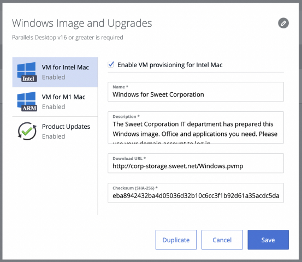Viewport: 302px width, 262px height.
Task: Focus the Name input field
Action: tap(196, 92)
